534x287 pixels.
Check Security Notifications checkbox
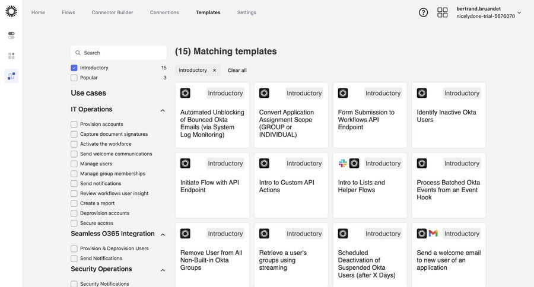click(x=74, y=283)
